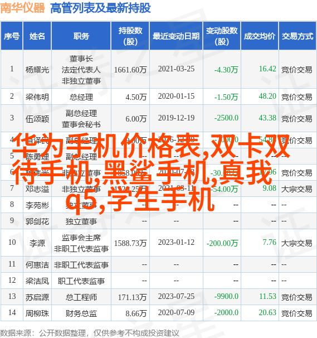This screenshot has width=317, height=338.
Task: Click the change value -2500.0
Action: tap(226, 118)
